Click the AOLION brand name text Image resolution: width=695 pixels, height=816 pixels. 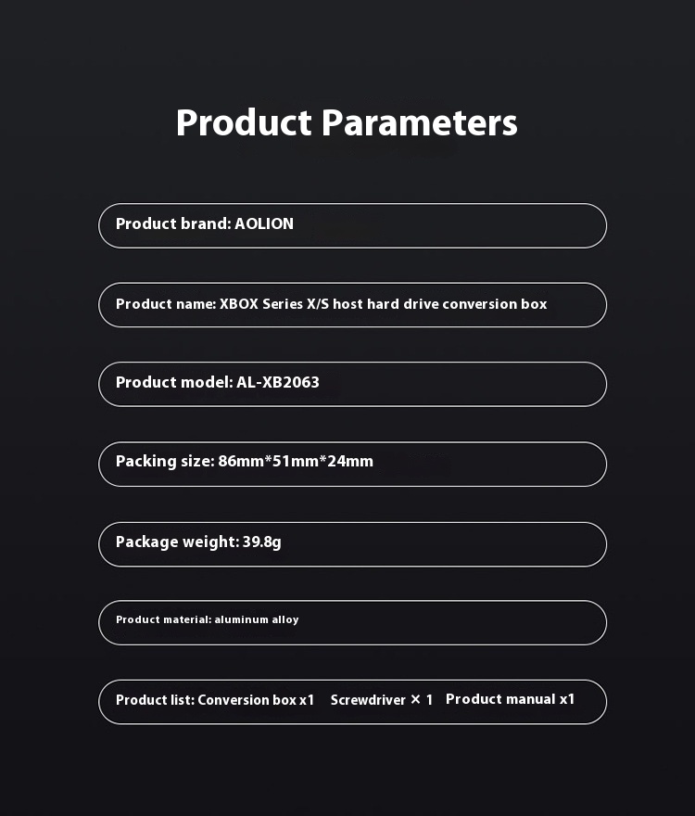[x=264, y=223]
